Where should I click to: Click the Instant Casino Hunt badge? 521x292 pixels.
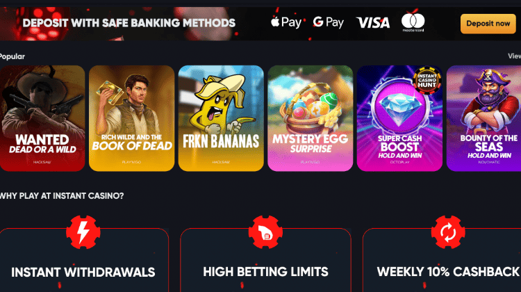[x=427, y=80]
